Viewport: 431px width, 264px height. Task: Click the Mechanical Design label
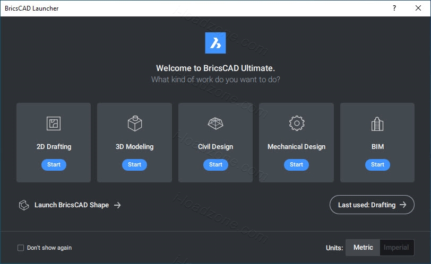(296, 147)
